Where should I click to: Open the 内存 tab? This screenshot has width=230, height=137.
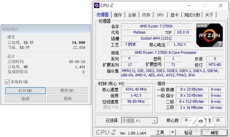[146, 15]
